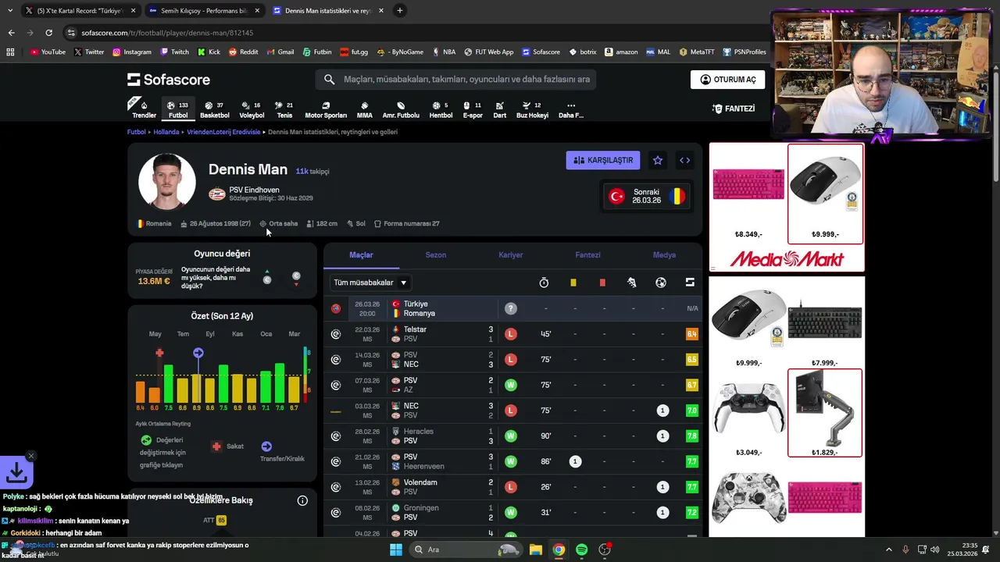Open FANTEZİ link in header
Image resolution: width=1000 pixels, height=562 pixels.
coord(734,108)
